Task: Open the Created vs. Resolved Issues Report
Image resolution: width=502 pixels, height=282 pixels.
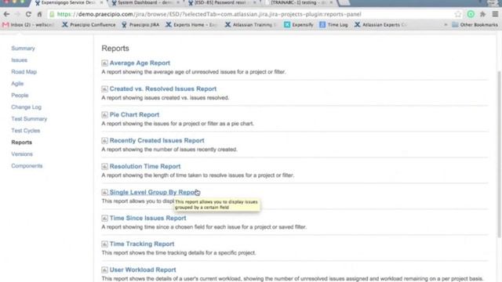Action: click(x=163, y=89)
